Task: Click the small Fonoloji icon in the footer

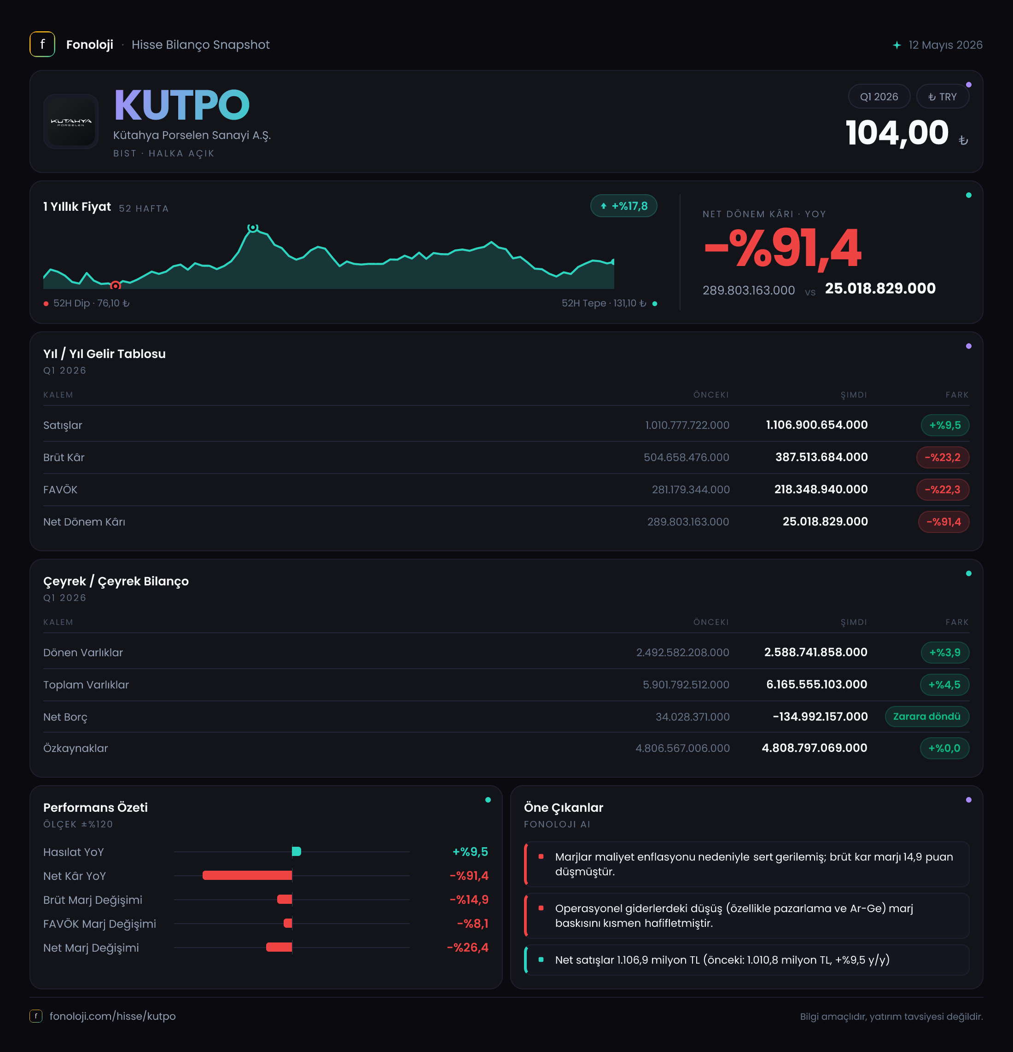Action: click(x=36, y=1016)
